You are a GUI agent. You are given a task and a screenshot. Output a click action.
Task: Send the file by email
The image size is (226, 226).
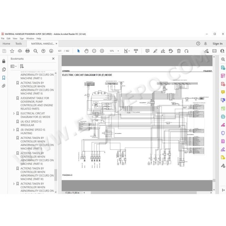[214, 51]
